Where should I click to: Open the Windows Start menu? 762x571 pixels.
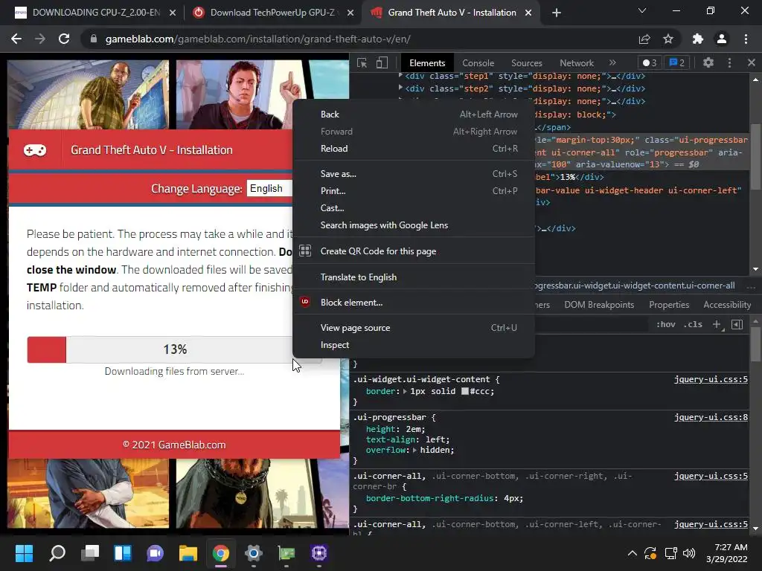coord(24,553)
